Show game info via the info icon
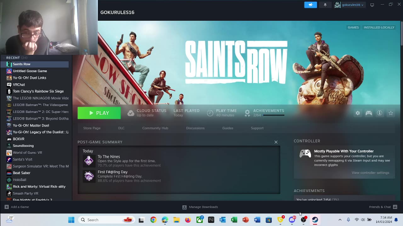Image resolution: width=403 pixels, height=226 pixels. tap(380, 113)
